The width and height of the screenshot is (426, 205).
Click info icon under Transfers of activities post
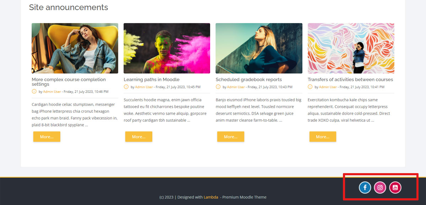tap(310, 87)
